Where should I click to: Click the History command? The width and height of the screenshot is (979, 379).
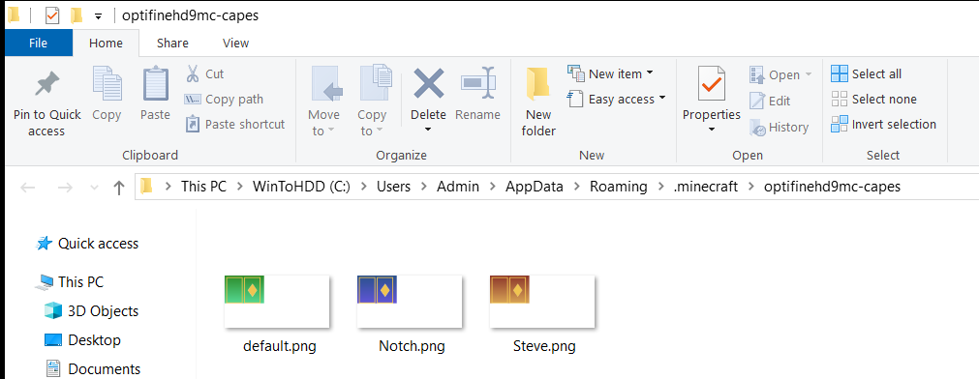pos(780,127)
